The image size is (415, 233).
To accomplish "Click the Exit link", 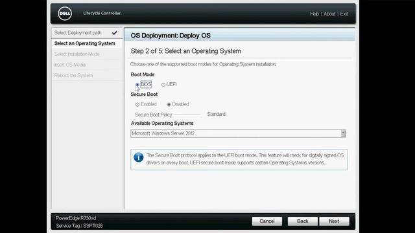I will 344,14.
